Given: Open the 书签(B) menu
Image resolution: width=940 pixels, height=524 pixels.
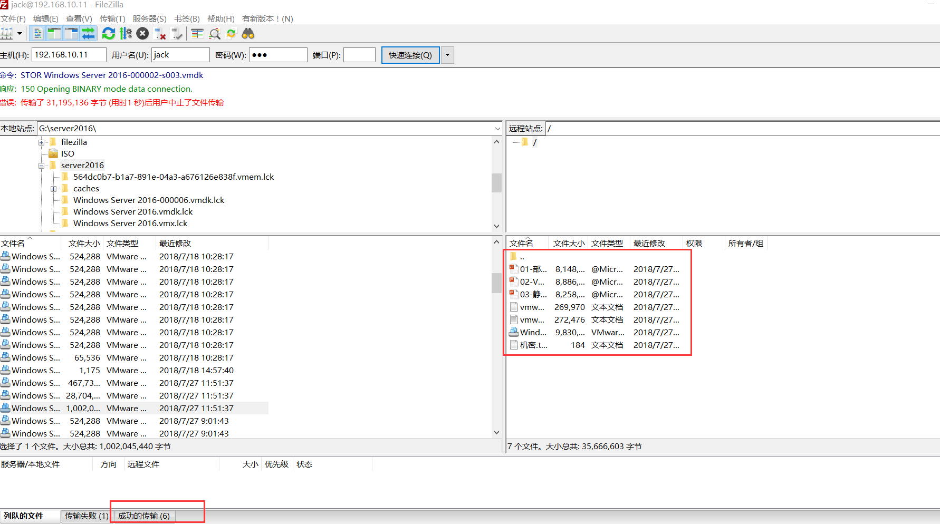Looking at the screenshot, I should 187,18.
